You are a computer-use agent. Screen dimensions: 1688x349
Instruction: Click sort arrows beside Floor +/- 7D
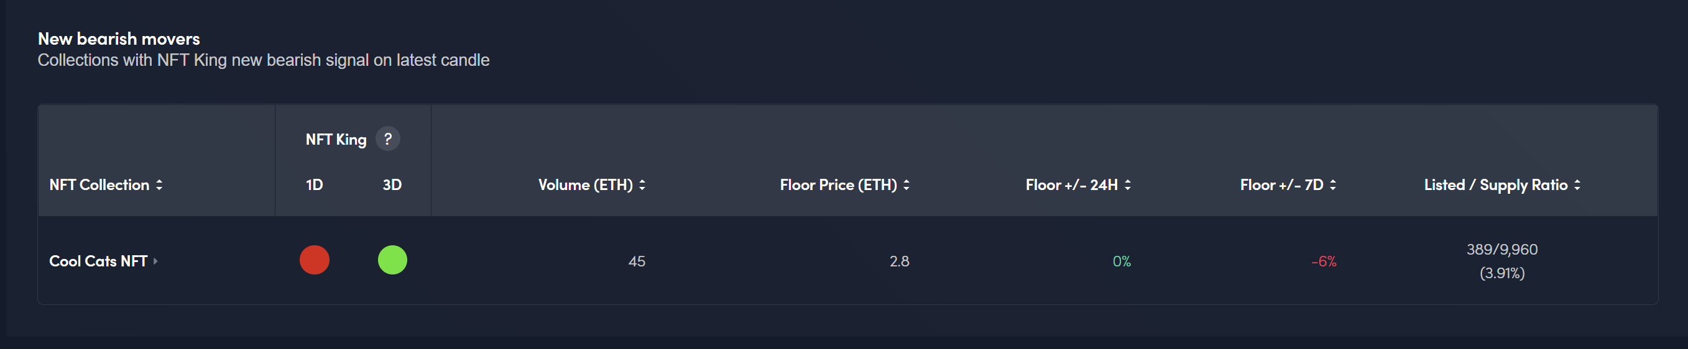pyautogui.click(x=1333, y=185)
